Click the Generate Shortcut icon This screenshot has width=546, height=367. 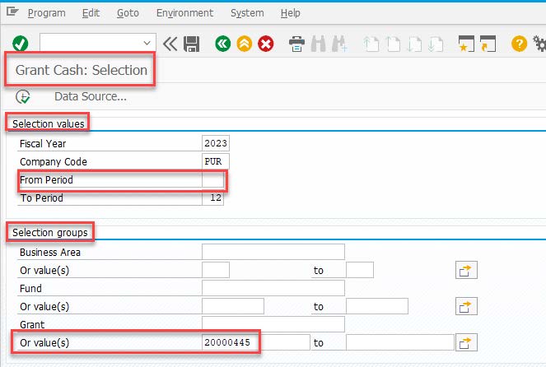pos(488,44)
